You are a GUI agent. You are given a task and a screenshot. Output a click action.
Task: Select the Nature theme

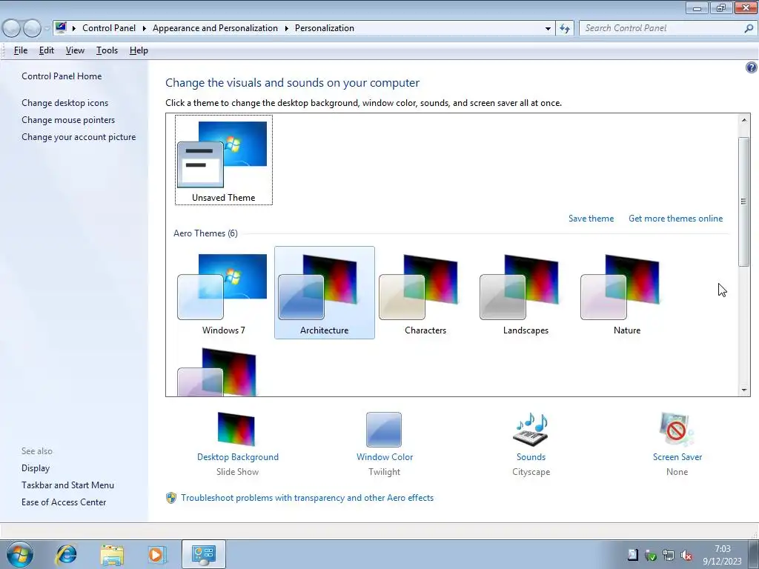click(627, 292)
